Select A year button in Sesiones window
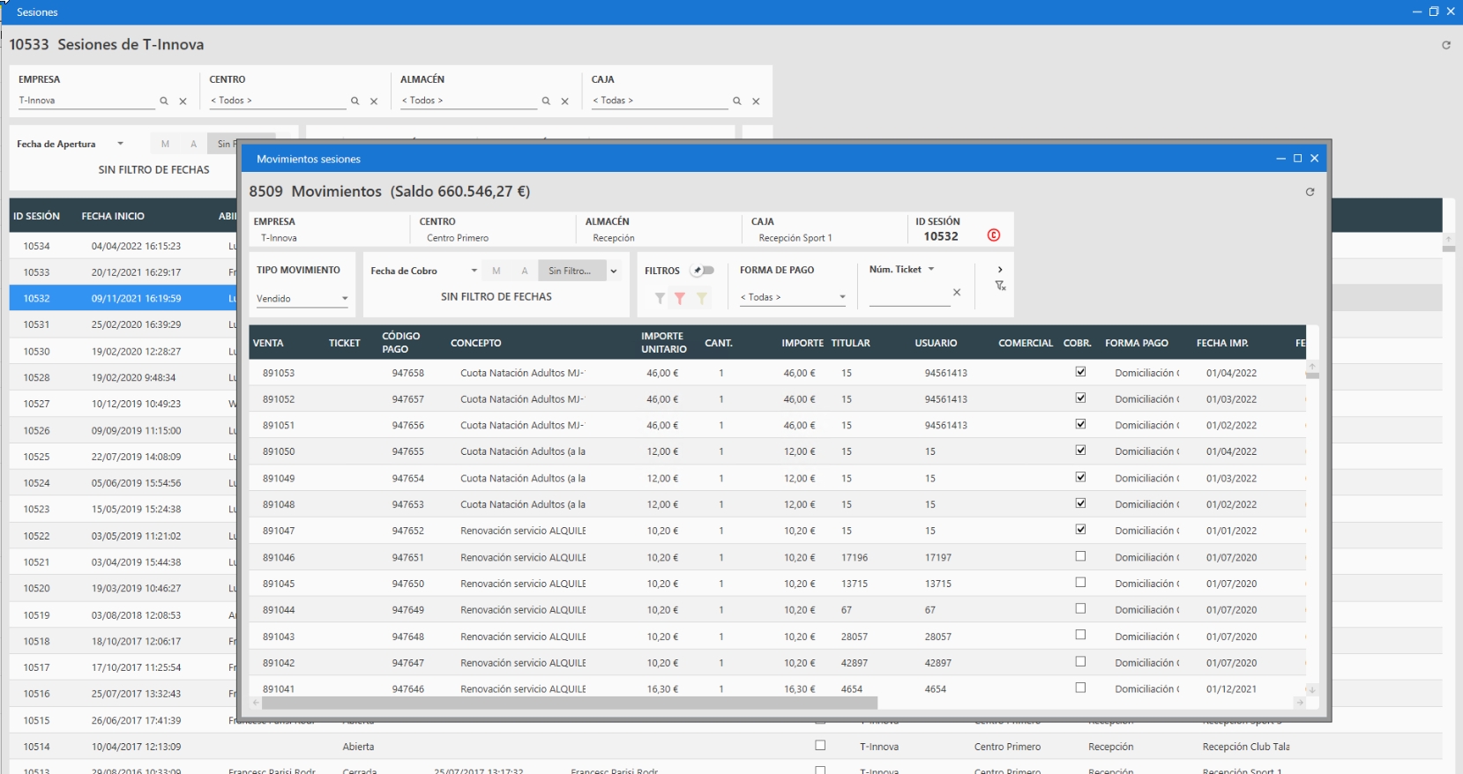This screenshot has height=774, width=1463. (x=193, y=144)
